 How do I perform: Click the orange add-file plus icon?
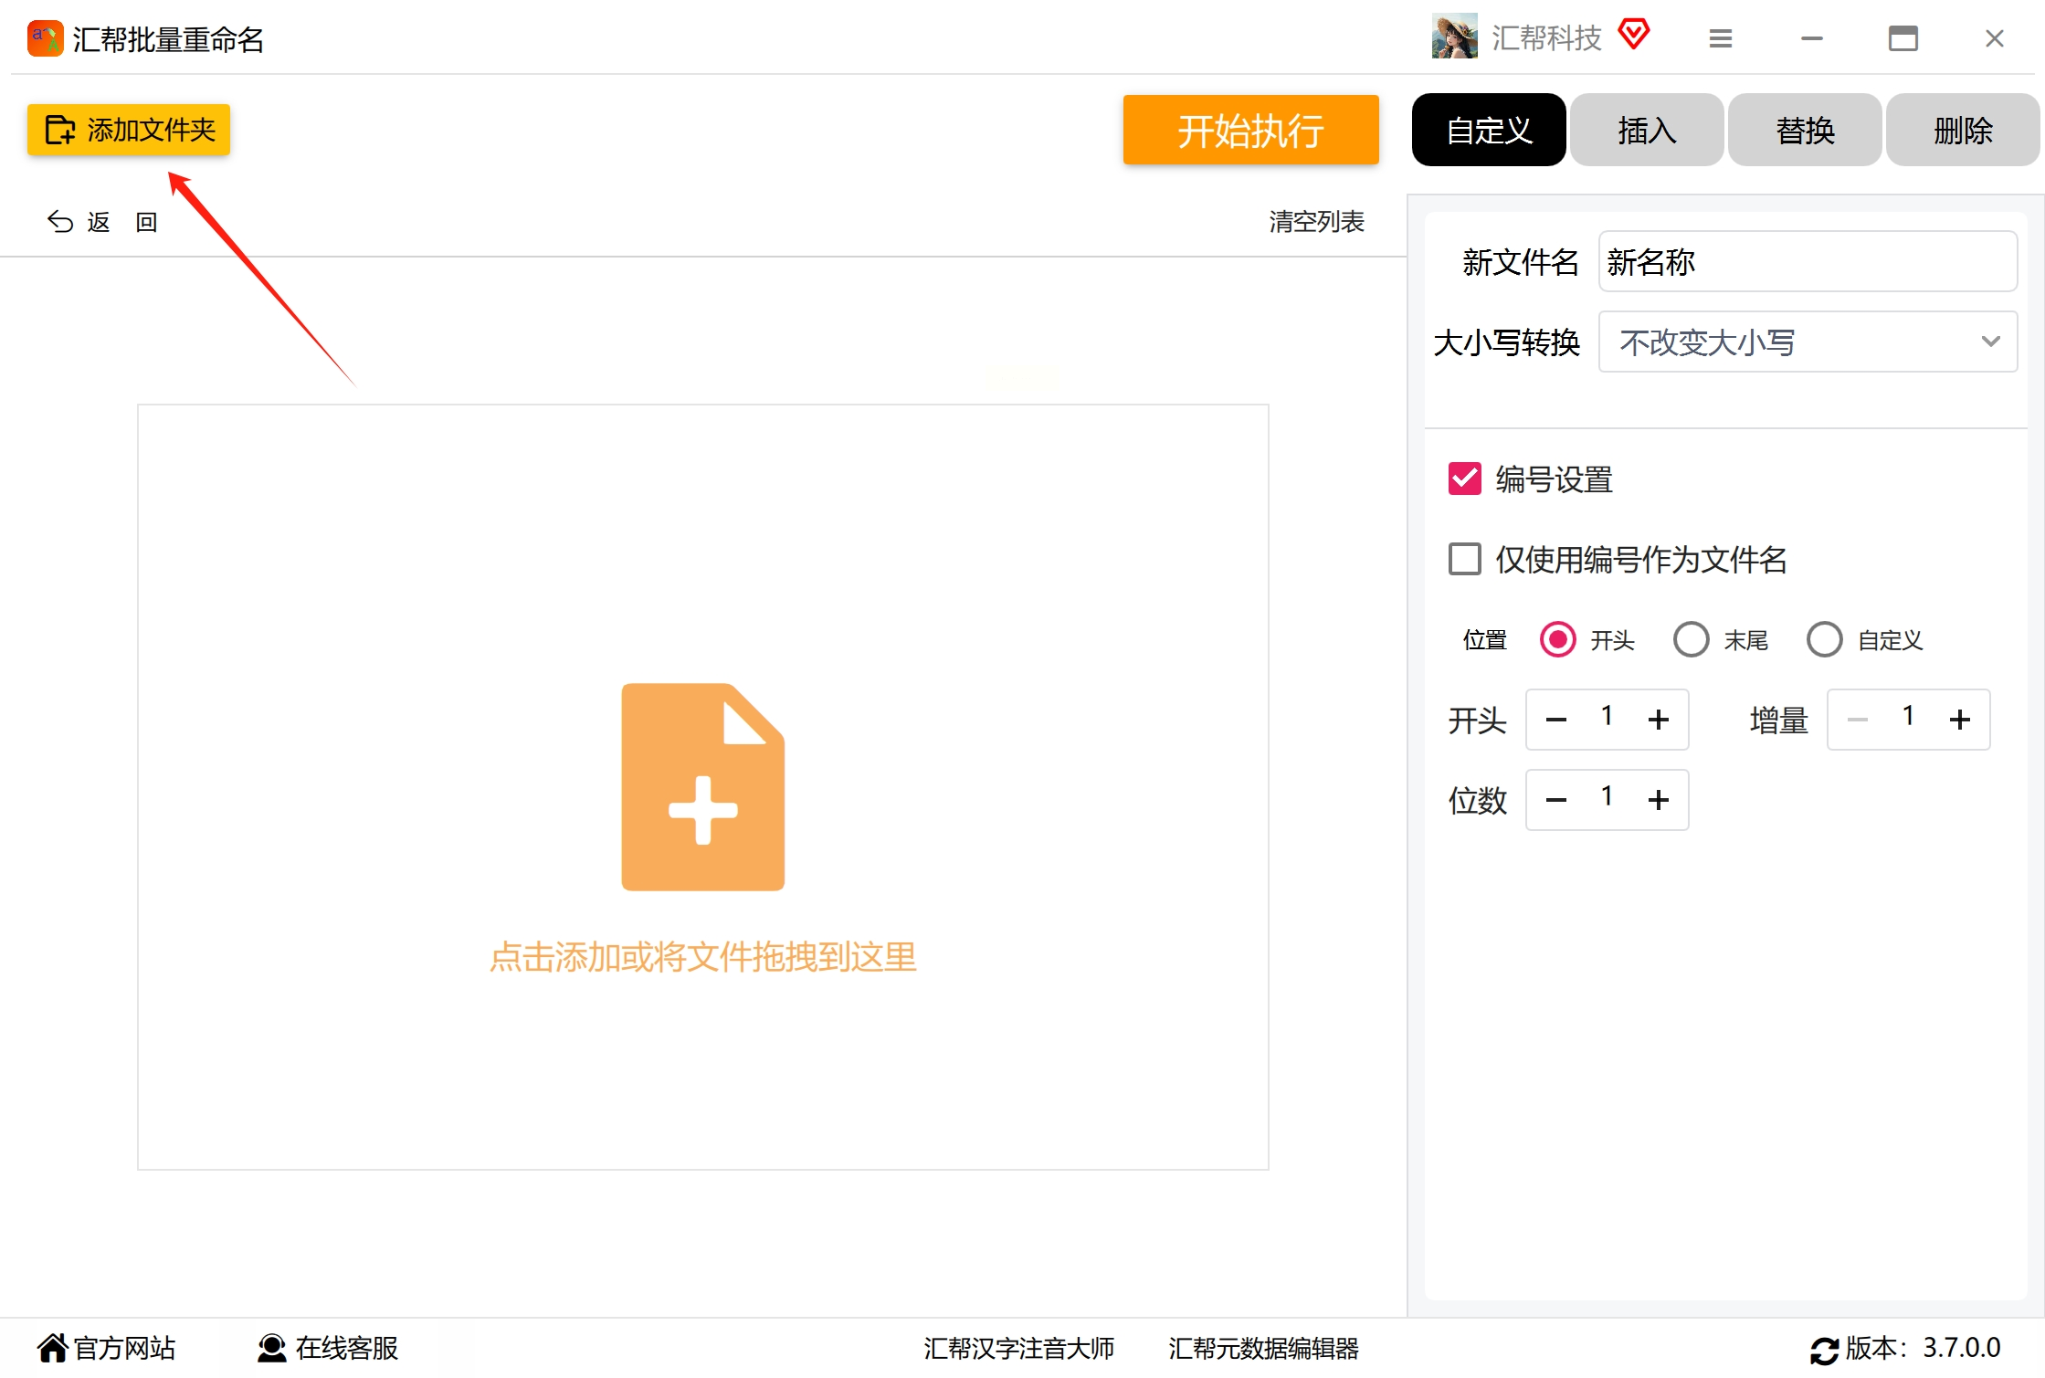click(x=702, y=786)
